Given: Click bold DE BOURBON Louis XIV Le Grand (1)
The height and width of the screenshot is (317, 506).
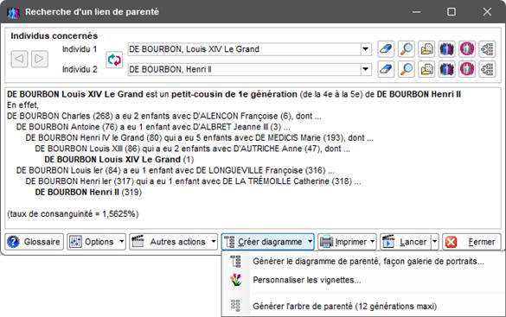Looking at the screenshot, I should point(119,160).
